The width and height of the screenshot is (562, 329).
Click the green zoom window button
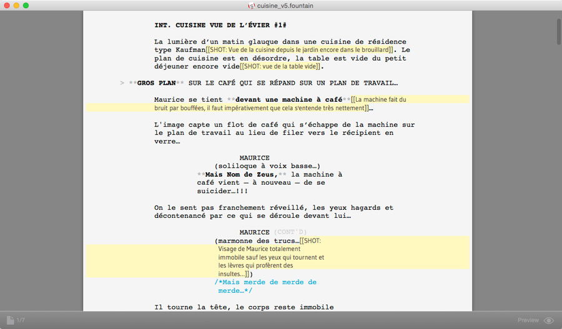[26, 6]
